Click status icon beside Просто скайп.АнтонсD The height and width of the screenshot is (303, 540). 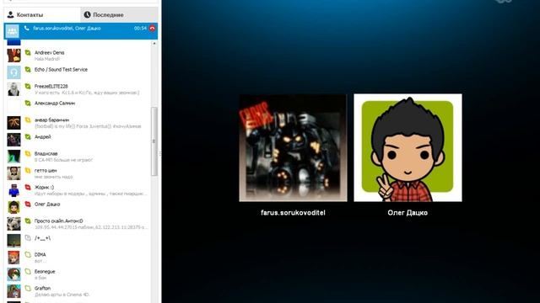click(x=28, y=221)
